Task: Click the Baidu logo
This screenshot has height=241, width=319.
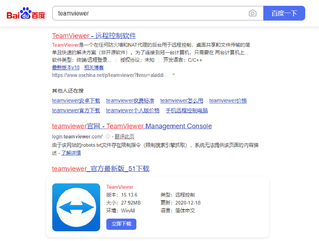Action: click(x=26, y=13)
